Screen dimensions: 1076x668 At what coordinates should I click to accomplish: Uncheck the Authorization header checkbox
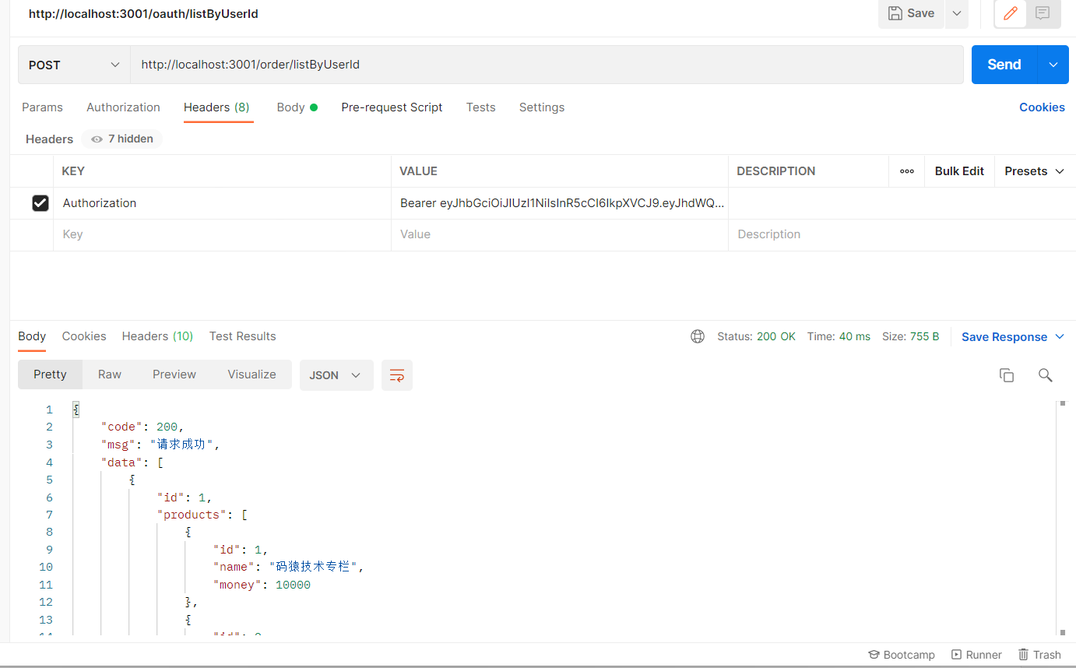pyautogui.click(x=40, y=203)
